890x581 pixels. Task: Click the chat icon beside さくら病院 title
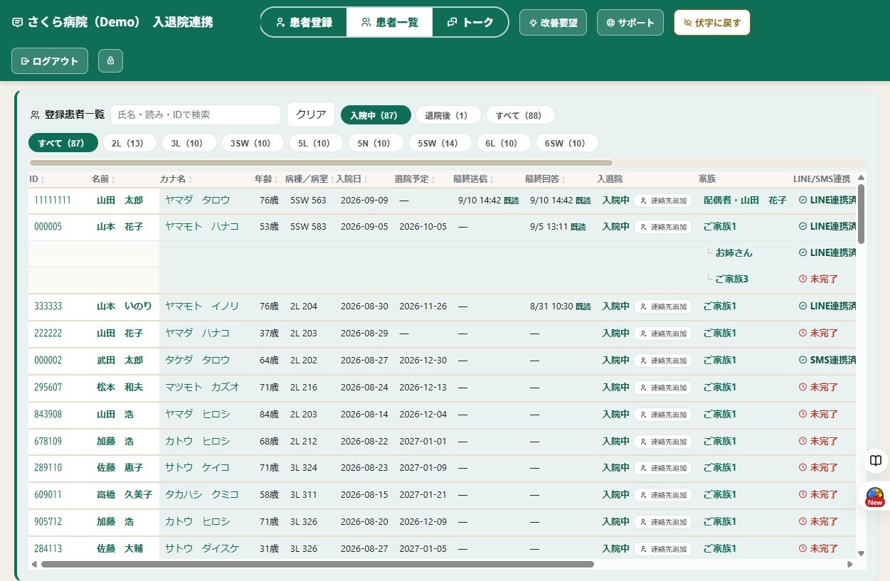coord(17,22)
